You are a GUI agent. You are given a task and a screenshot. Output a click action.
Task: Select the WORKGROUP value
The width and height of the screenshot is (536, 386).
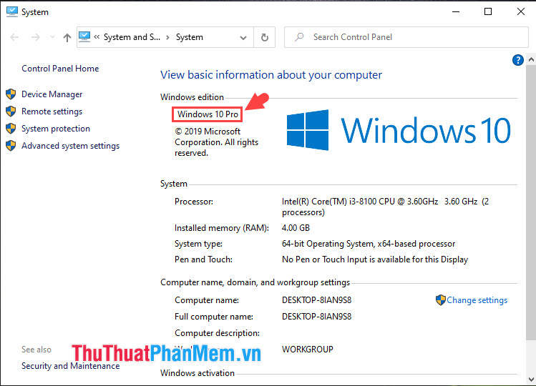307,349
